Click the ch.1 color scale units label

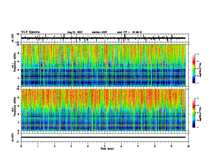tap(200, 70)
